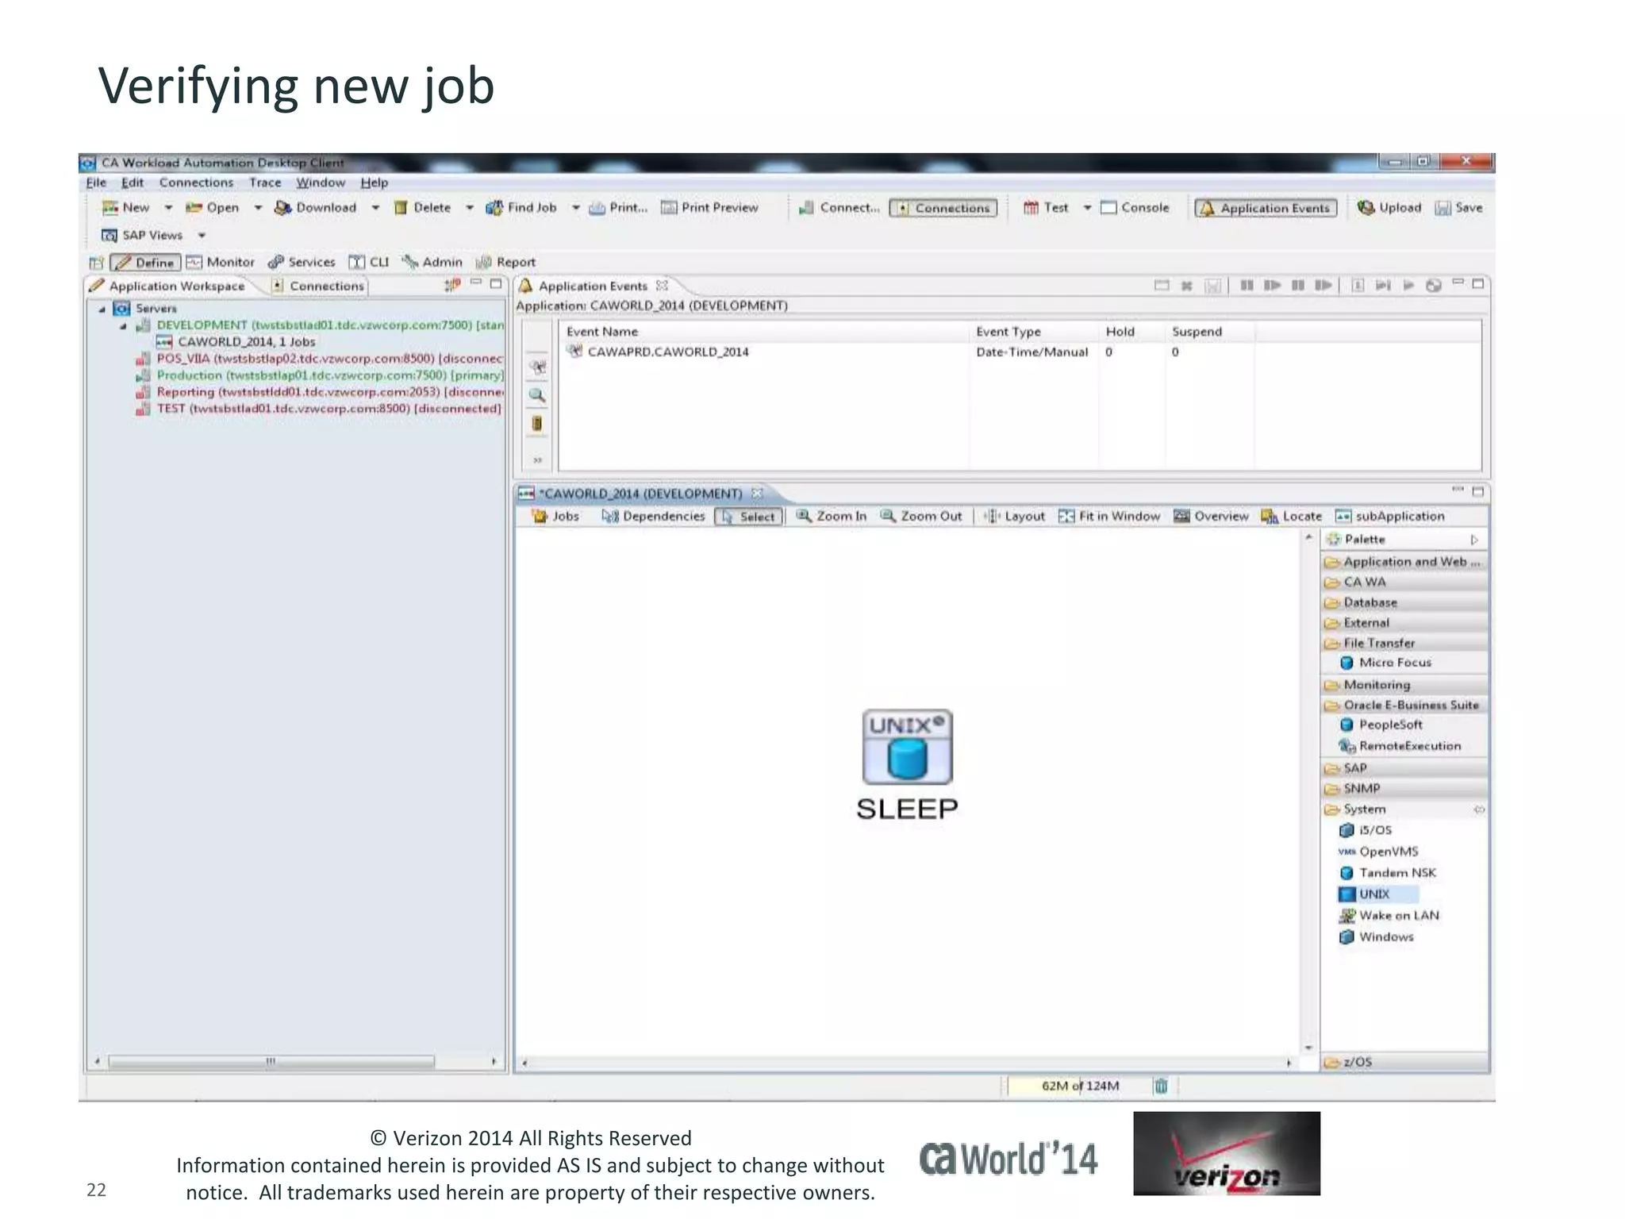Click the Locate tool icon
1625x1219 pixels.
click(1270, 517)
